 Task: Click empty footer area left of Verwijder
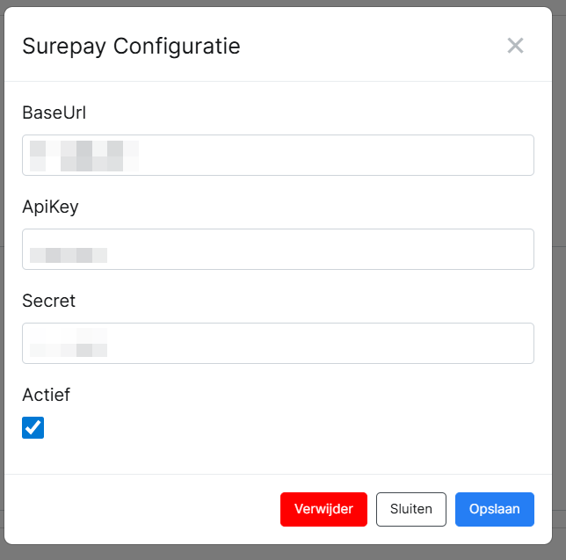pos(141,509)
